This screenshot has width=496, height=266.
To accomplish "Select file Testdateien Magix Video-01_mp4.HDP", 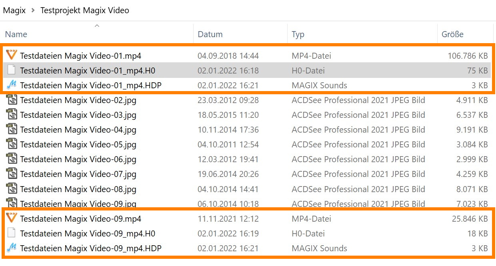I will coord(91,85).
